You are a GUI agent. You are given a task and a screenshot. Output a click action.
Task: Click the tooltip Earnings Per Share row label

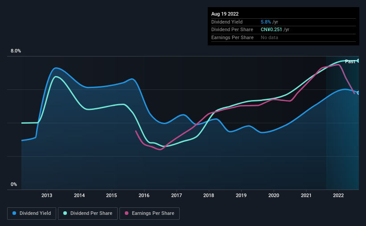tap(232, 37)
